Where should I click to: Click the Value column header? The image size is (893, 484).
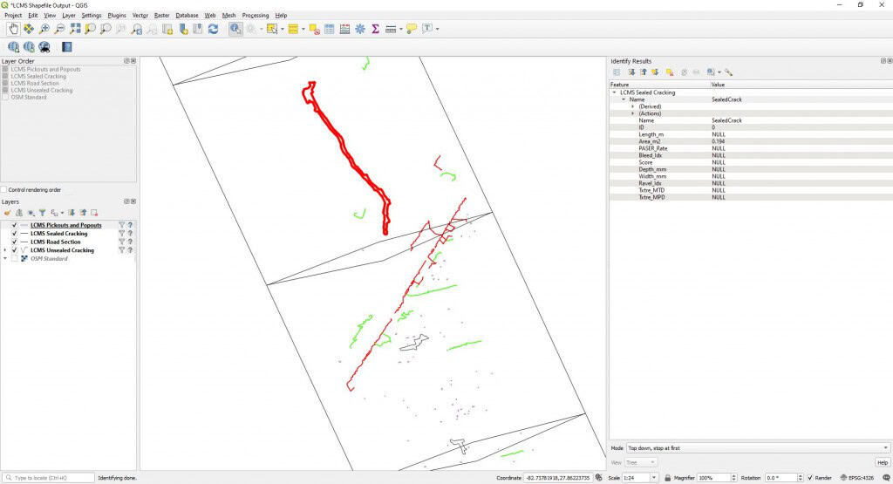pyautogui.click(x=801, y=85)
